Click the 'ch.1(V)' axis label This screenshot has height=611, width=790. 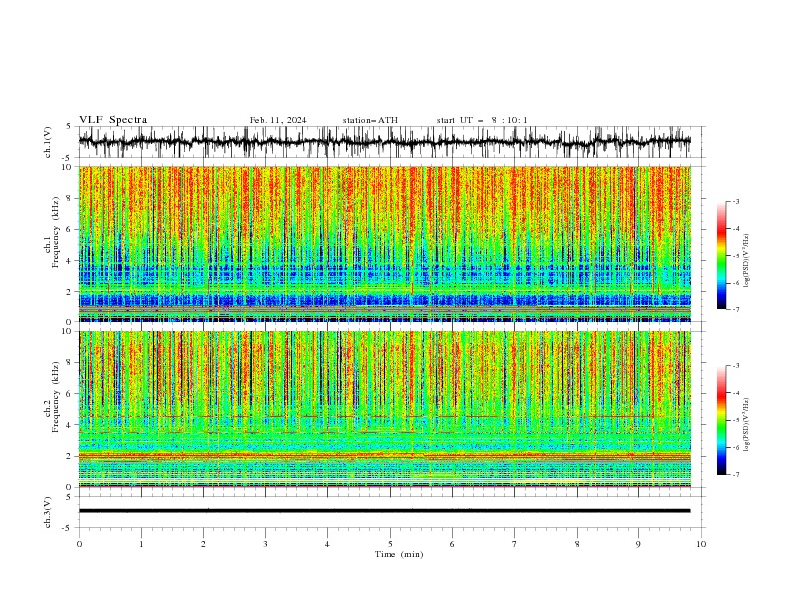point(48,142)
